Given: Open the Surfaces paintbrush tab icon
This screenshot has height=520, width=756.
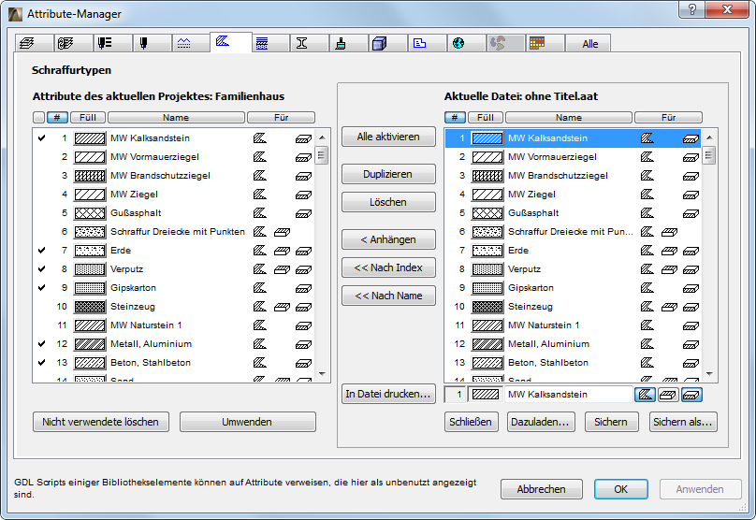Looking at the screenshot, I should [x=341, y=43].
